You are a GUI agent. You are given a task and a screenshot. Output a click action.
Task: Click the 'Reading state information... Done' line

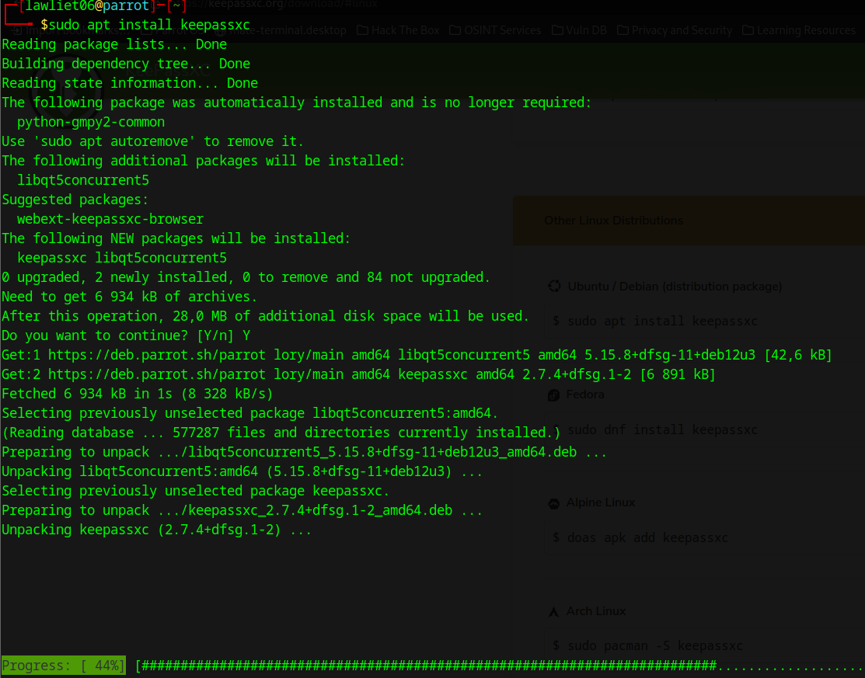[130, 83]
